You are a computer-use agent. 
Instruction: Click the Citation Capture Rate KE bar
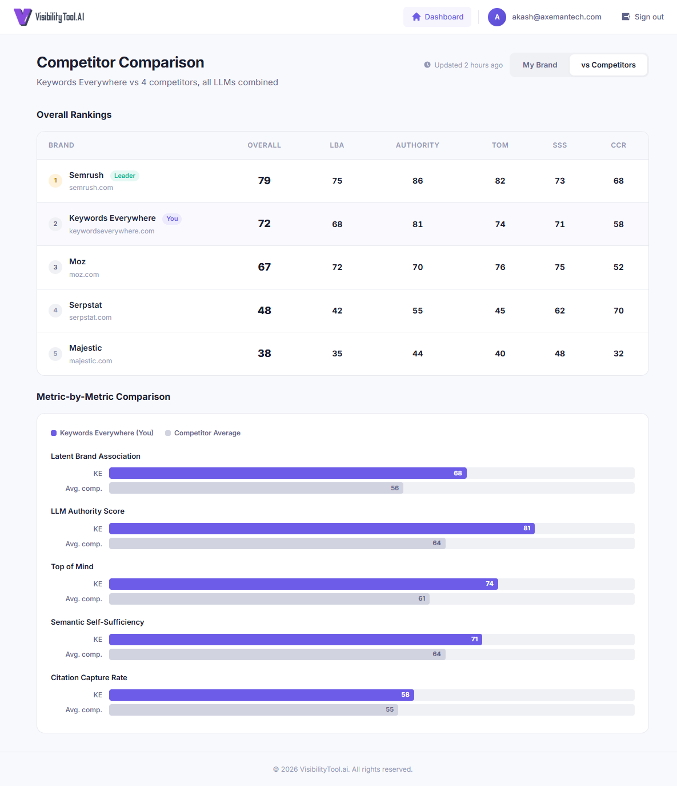[260, 694]
